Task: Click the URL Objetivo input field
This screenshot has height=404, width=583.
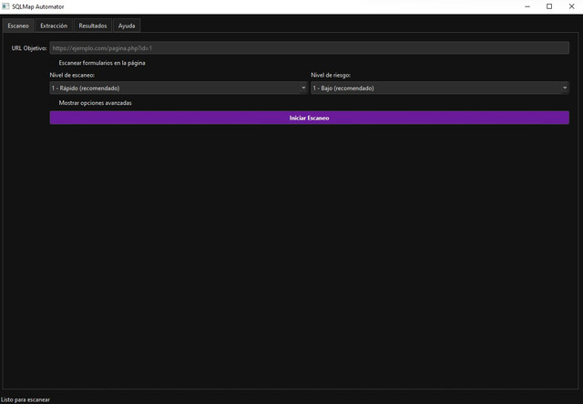Action: [x=309, y=48]
